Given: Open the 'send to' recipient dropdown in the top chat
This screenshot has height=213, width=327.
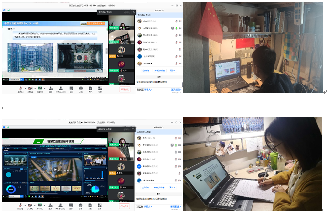Looking at the screenshot, I should coord(148,89).
